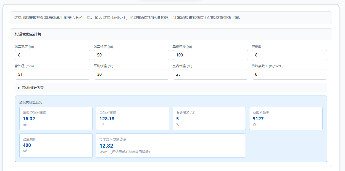Click the 管根数 label

(x=257, y=47)
